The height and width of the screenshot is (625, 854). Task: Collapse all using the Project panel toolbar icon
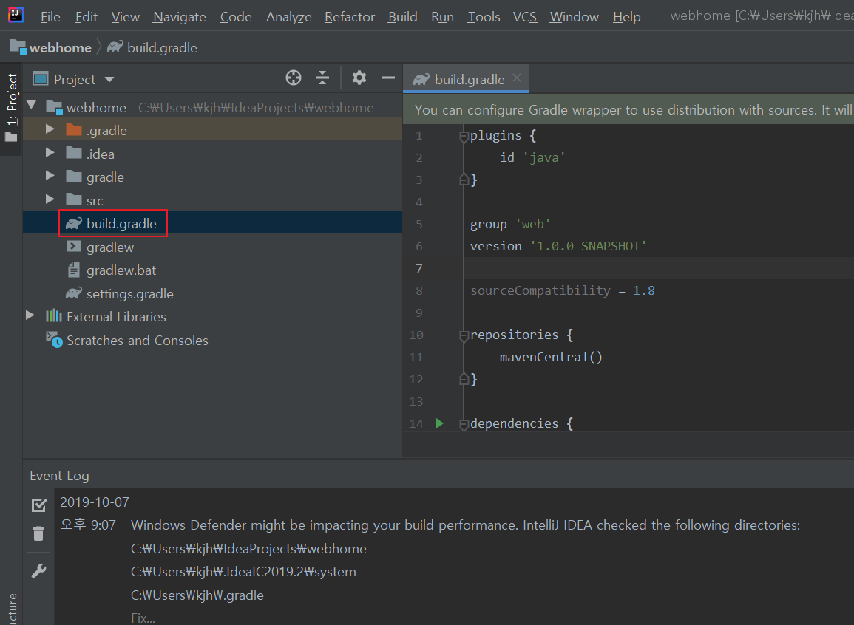[x=322, y=78]
